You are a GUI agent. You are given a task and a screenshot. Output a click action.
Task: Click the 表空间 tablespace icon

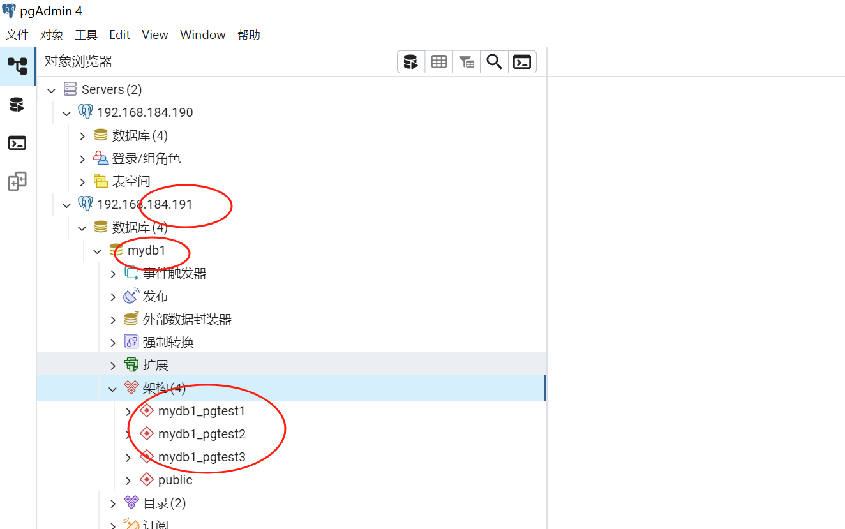click(101, 181)
